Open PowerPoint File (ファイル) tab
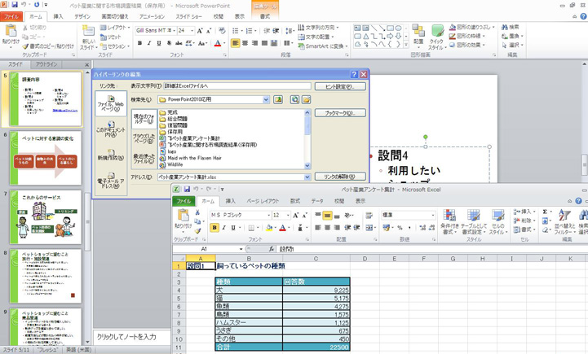Image resolution: width=588 pixels, height=354 pixels. [x=11, y=16]
